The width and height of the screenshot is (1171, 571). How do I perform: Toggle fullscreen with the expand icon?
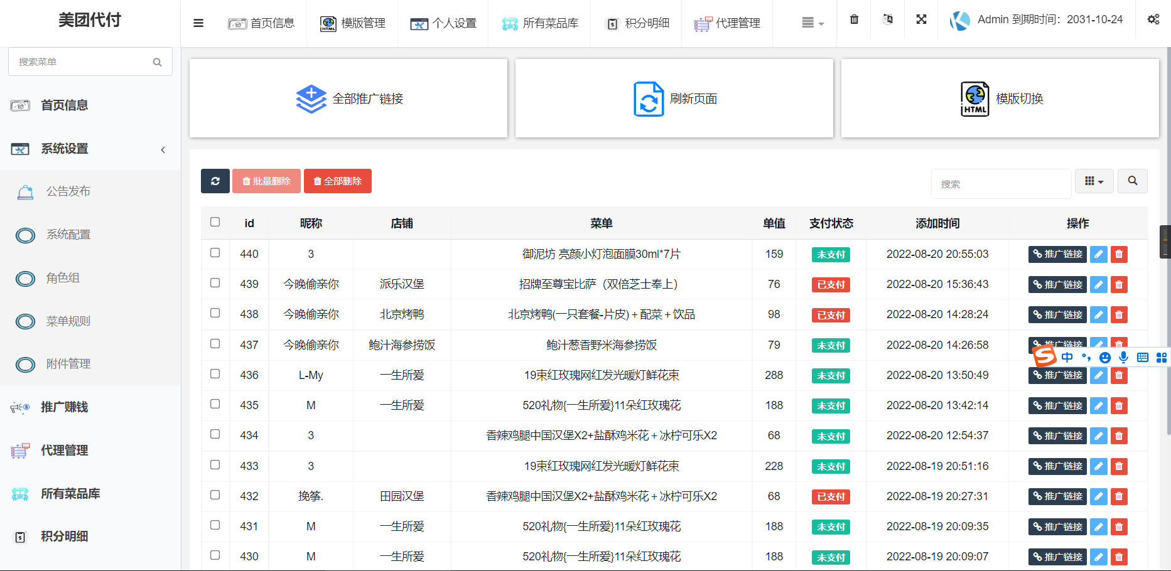click(x=921, y=19)
